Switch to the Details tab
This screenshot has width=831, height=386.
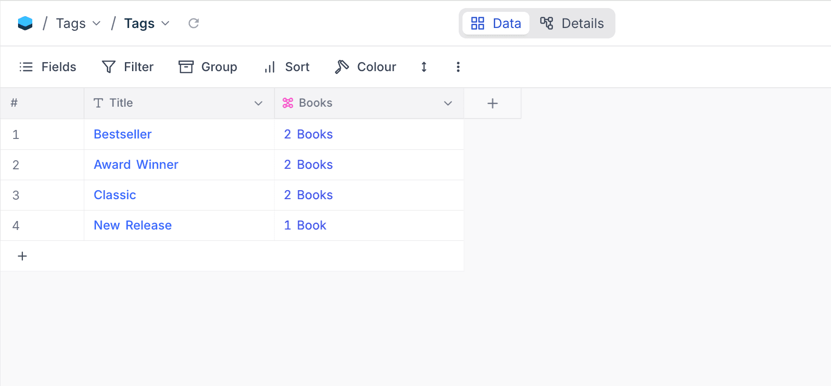coord(572,23)
